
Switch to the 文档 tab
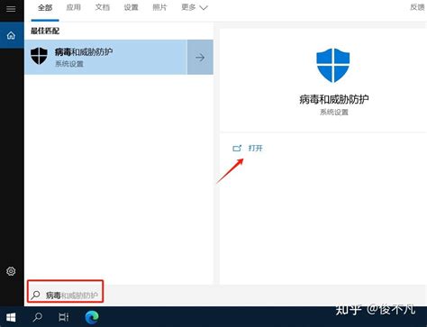103,7
